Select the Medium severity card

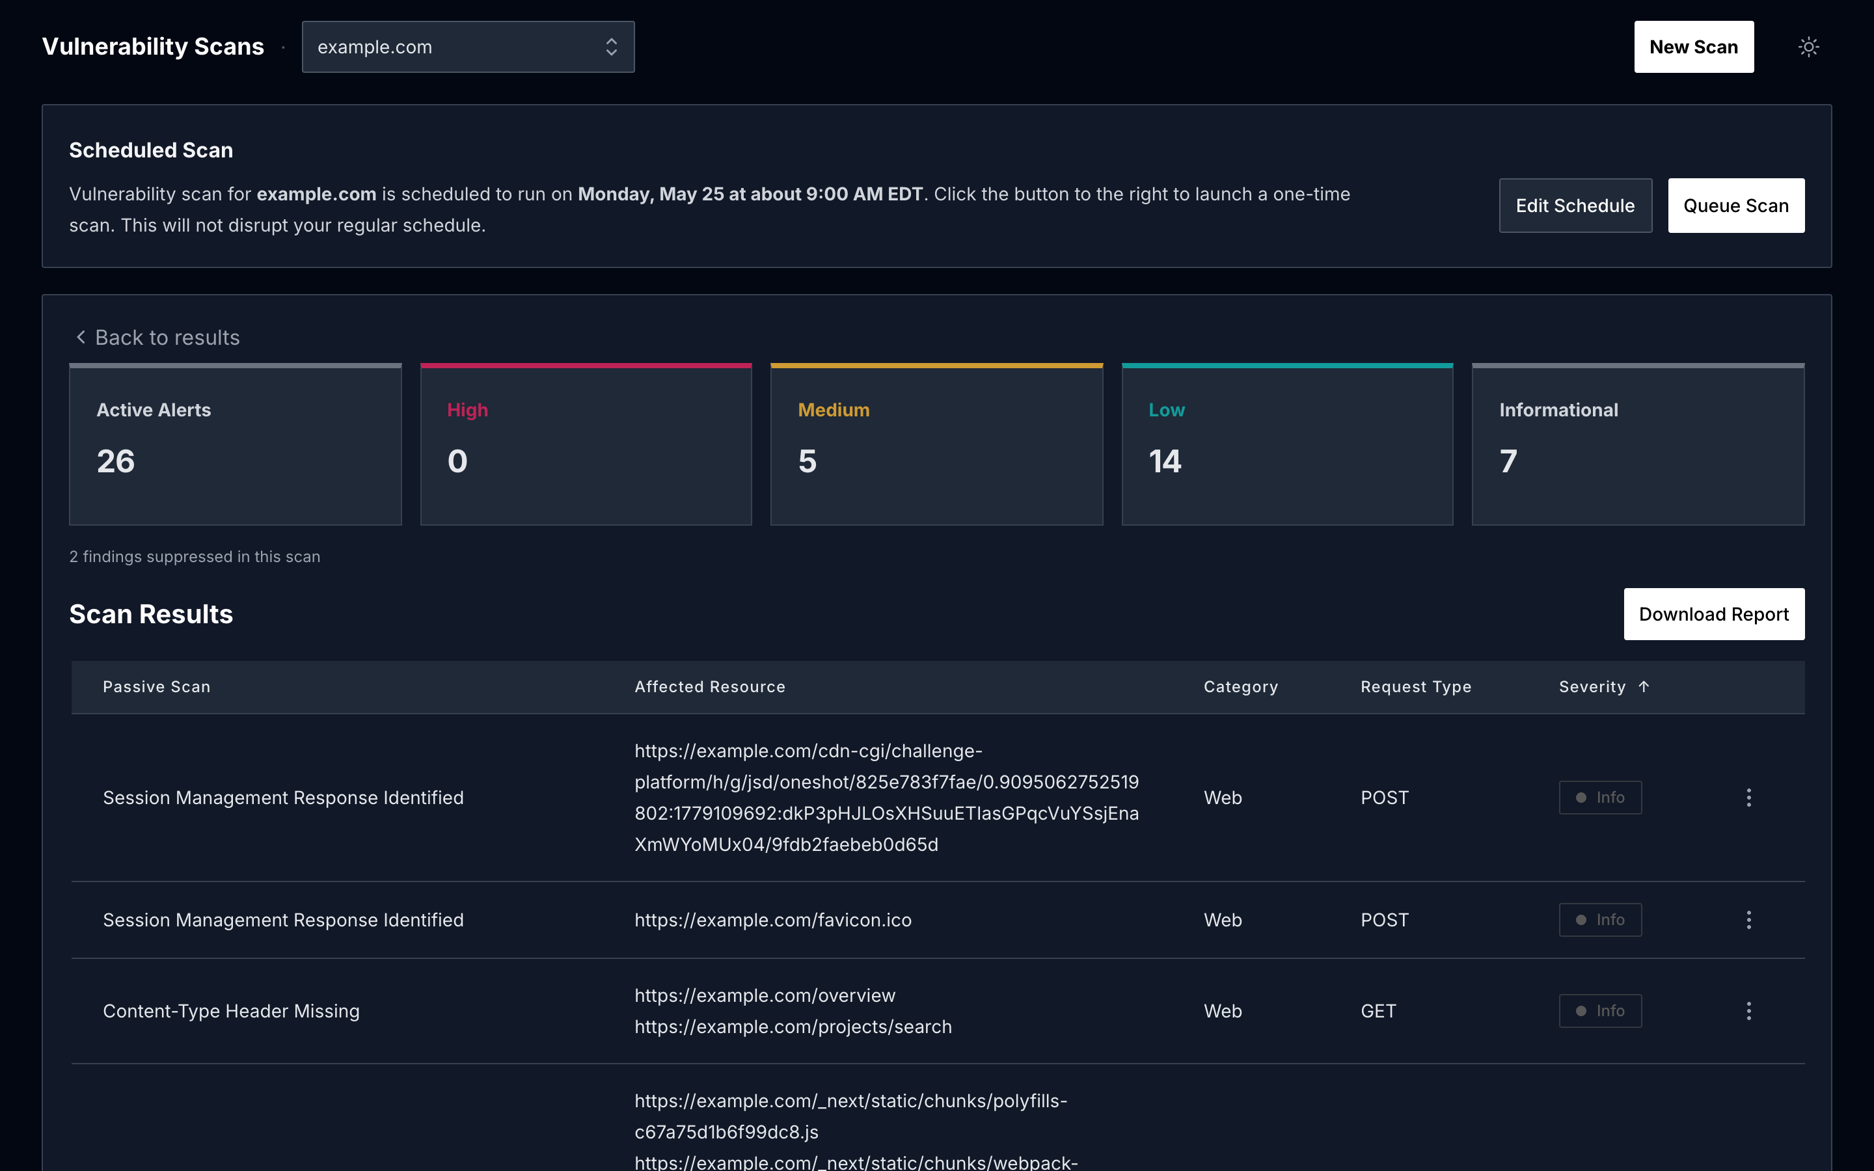click(936, 444)
